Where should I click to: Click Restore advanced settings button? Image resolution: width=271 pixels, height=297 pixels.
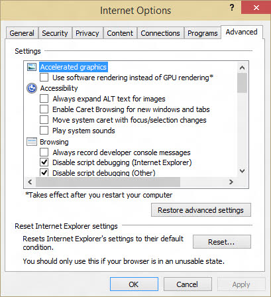(201, 210)
